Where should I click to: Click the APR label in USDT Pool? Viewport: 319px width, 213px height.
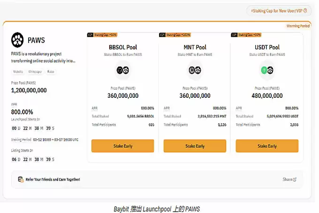click(239, 108)
